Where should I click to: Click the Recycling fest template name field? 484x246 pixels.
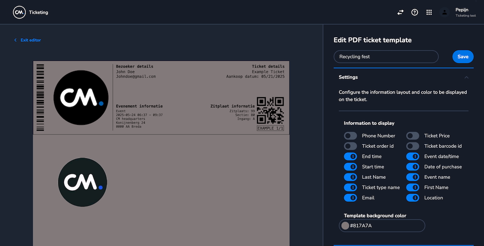386,57
